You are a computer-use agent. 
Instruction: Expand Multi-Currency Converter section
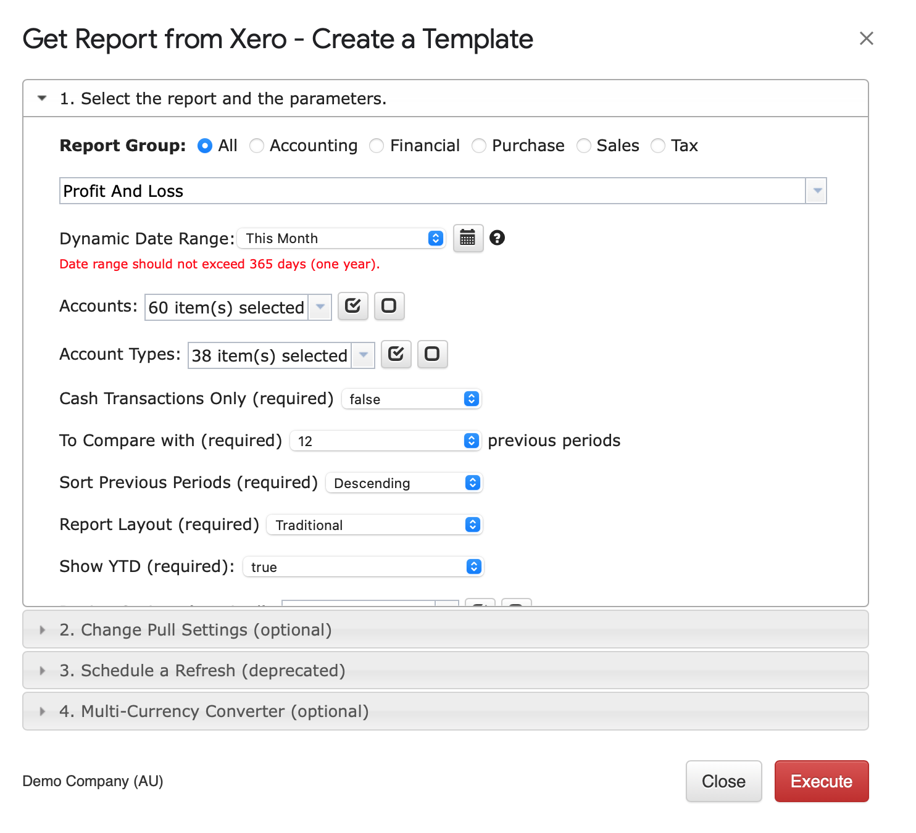click(43, 711)
